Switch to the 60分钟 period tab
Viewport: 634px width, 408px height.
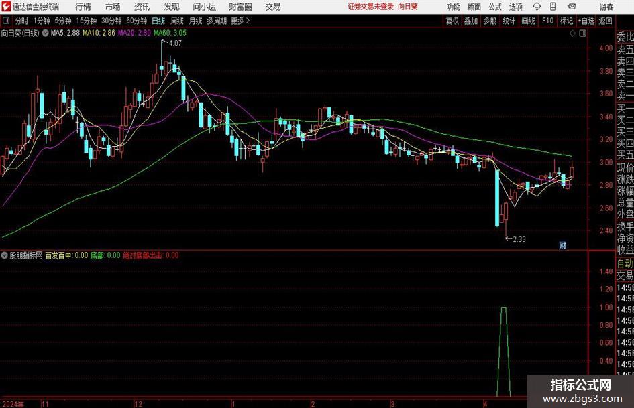pyautogui.click(x=137, y=21)
